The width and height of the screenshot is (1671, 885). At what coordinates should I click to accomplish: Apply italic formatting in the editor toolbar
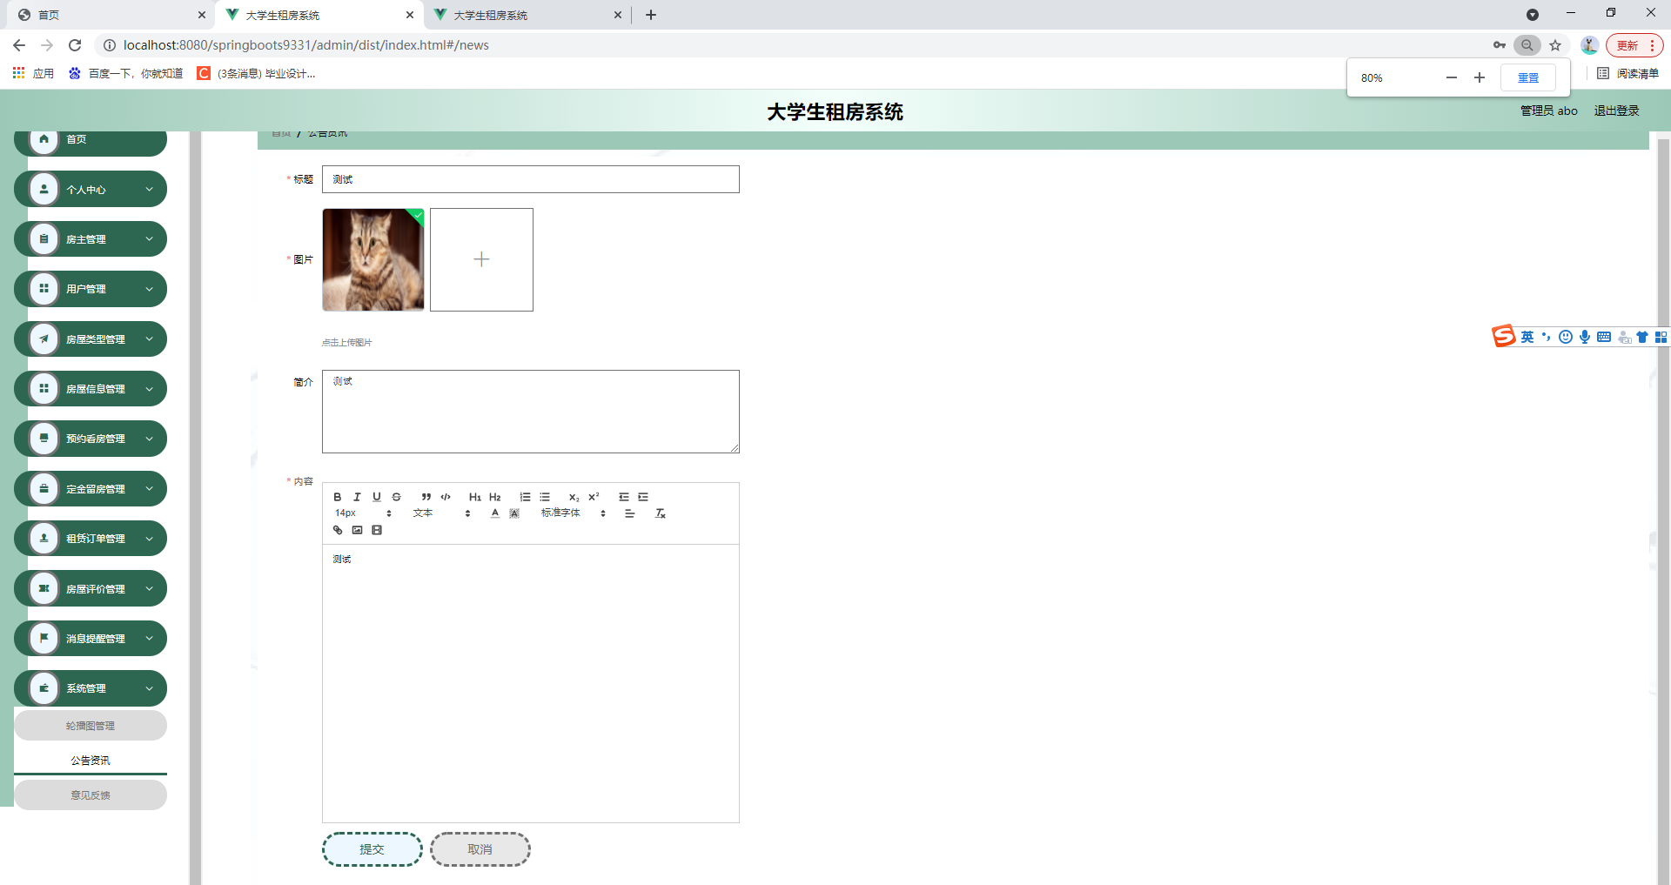357,497
